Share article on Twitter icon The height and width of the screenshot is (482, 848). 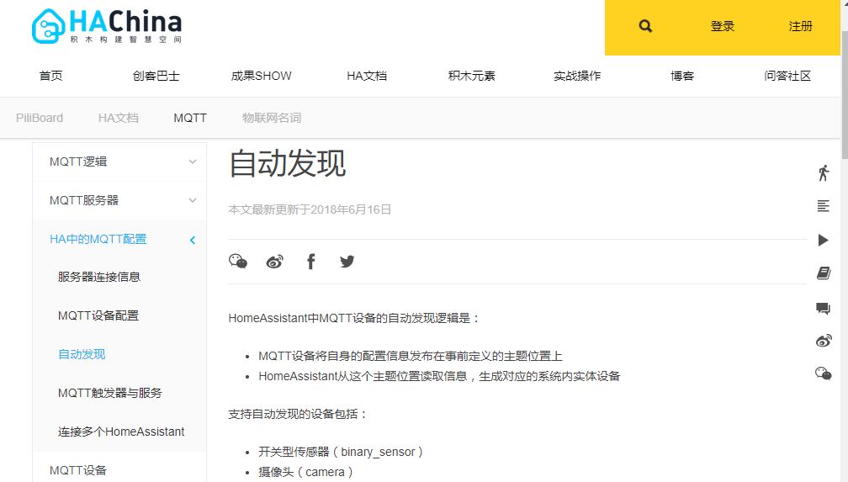pos(347,262)
